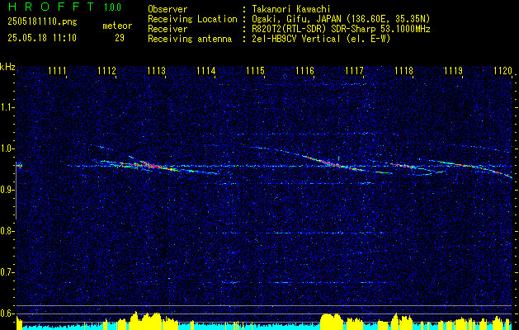Click the 0.9 kHz axis label
The width and height of the screenshot is (519, 330).
pyautogui.click(x=7, y=190)
